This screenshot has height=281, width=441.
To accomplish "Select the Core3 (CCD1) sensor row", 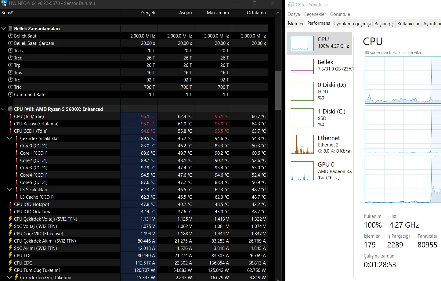I will click(x=134, y=168).
